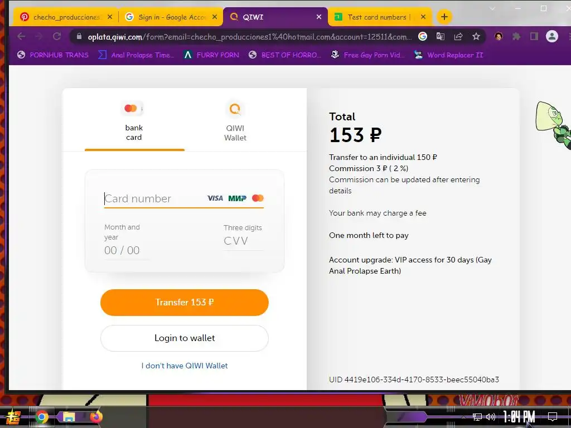Open the 1:04 PM taskbar clock
Screen dimensions: 571x428
[x=519, y=416]
